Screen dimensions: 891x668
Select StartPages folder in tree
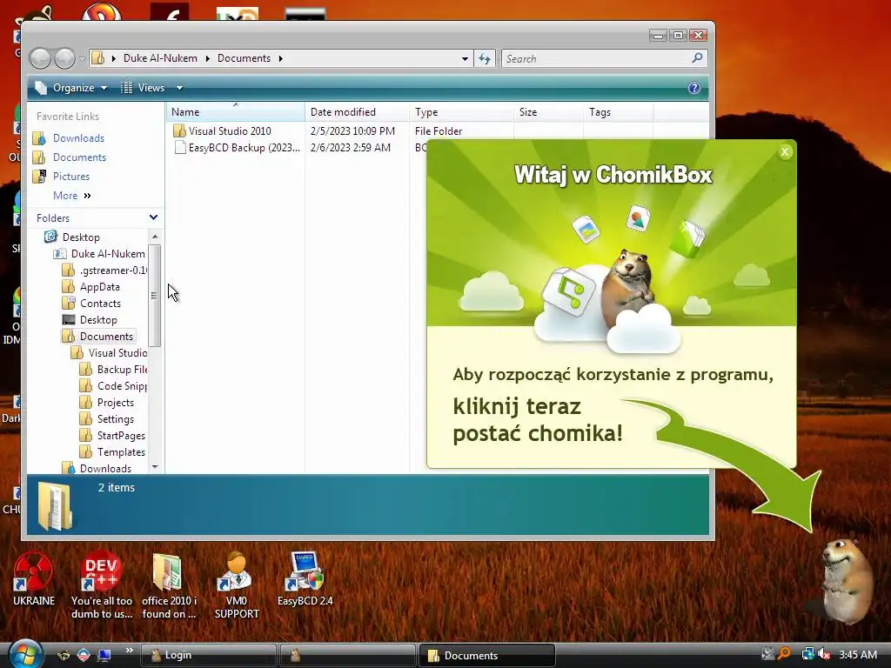point(112,435)
